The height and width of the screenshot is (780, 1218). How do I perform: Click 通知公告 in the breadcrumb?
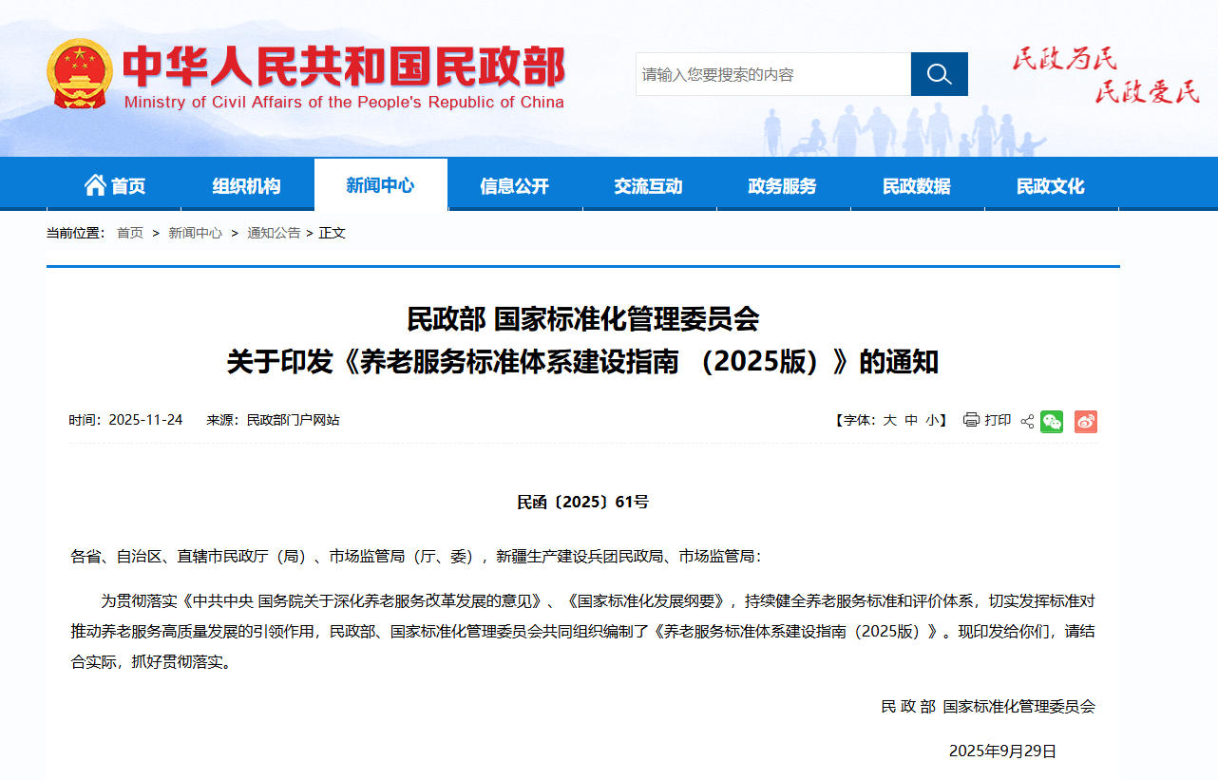(274, 233)
